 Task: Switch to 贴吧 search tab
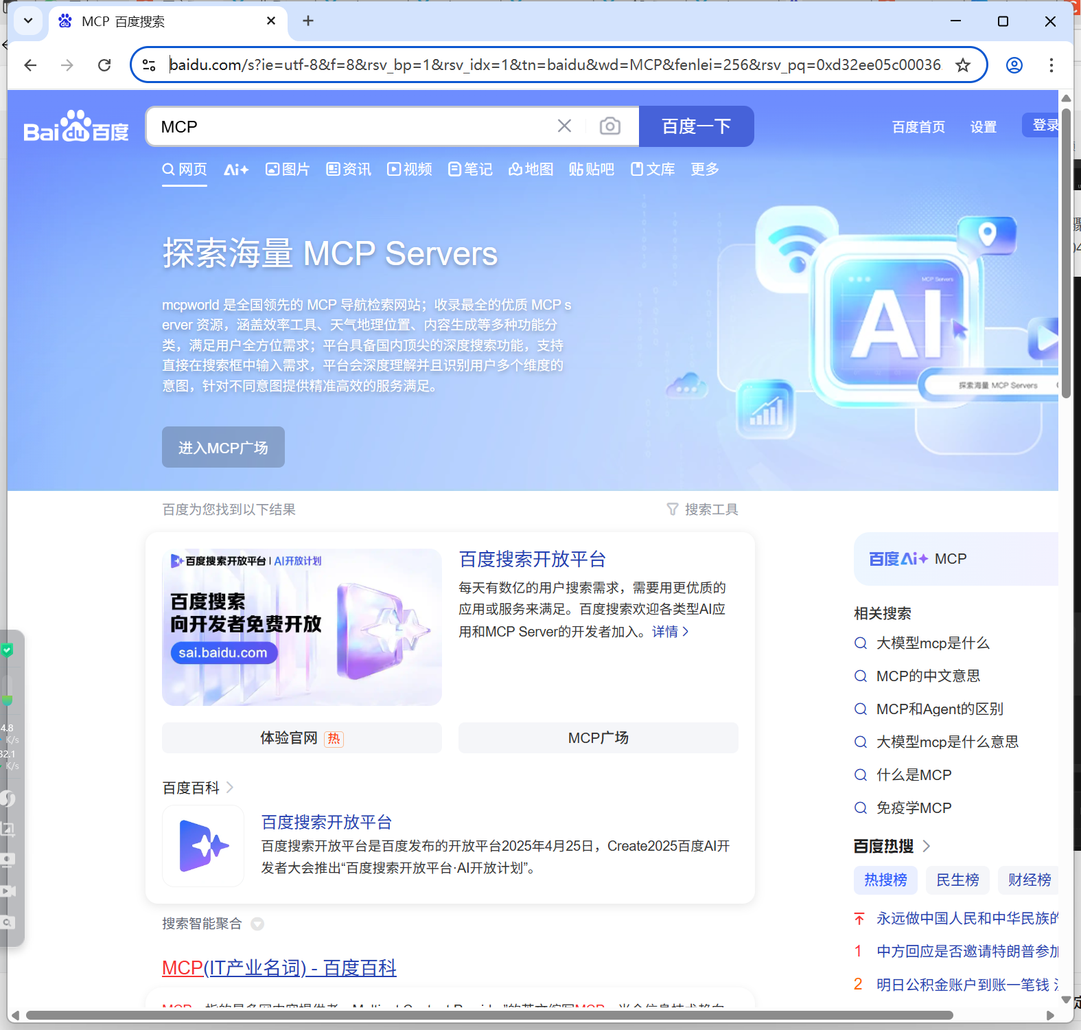(x=591, y=170)
